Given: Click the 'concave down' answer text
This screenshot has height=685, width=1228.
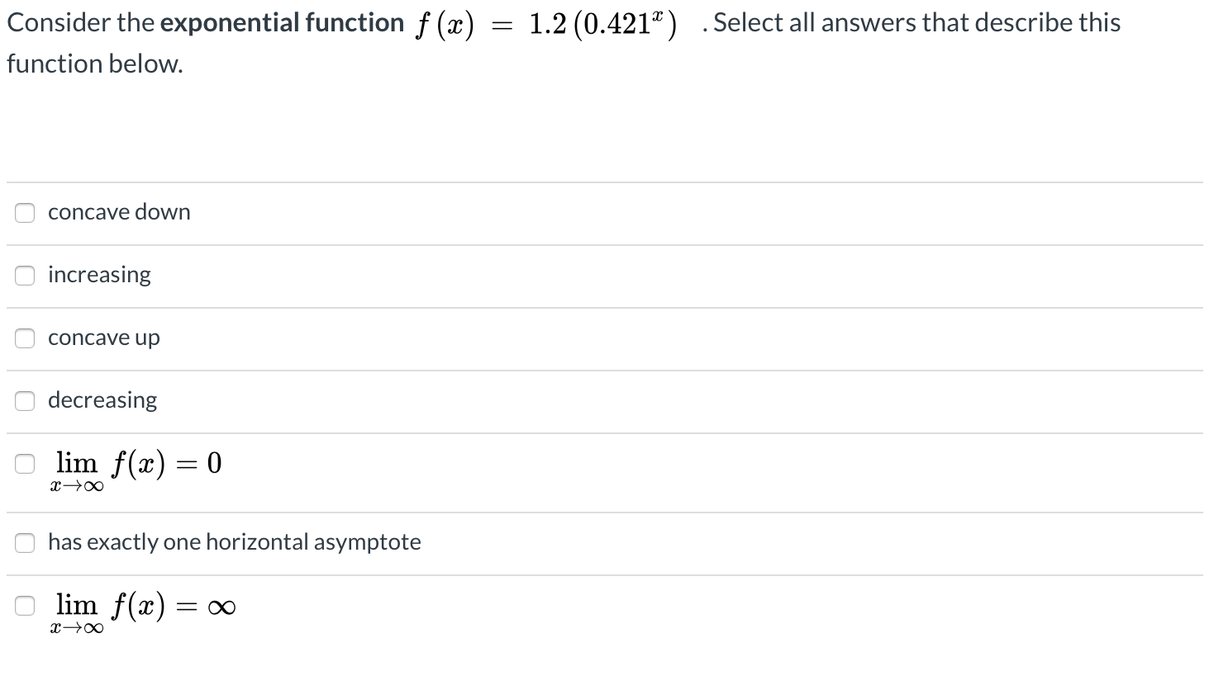Looking at the screenshot, I should pyautogui.click(x=118, y=212).
